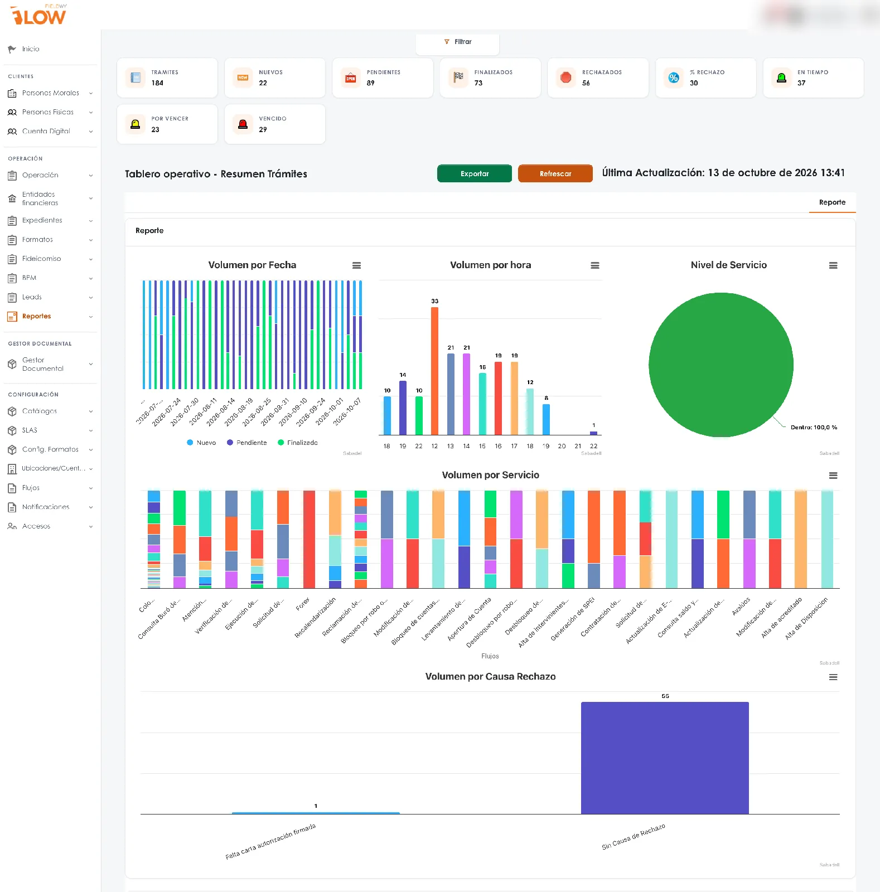Expand the Catálogos chevron
This screenshot has width=880, height=892.
point(91,411)
